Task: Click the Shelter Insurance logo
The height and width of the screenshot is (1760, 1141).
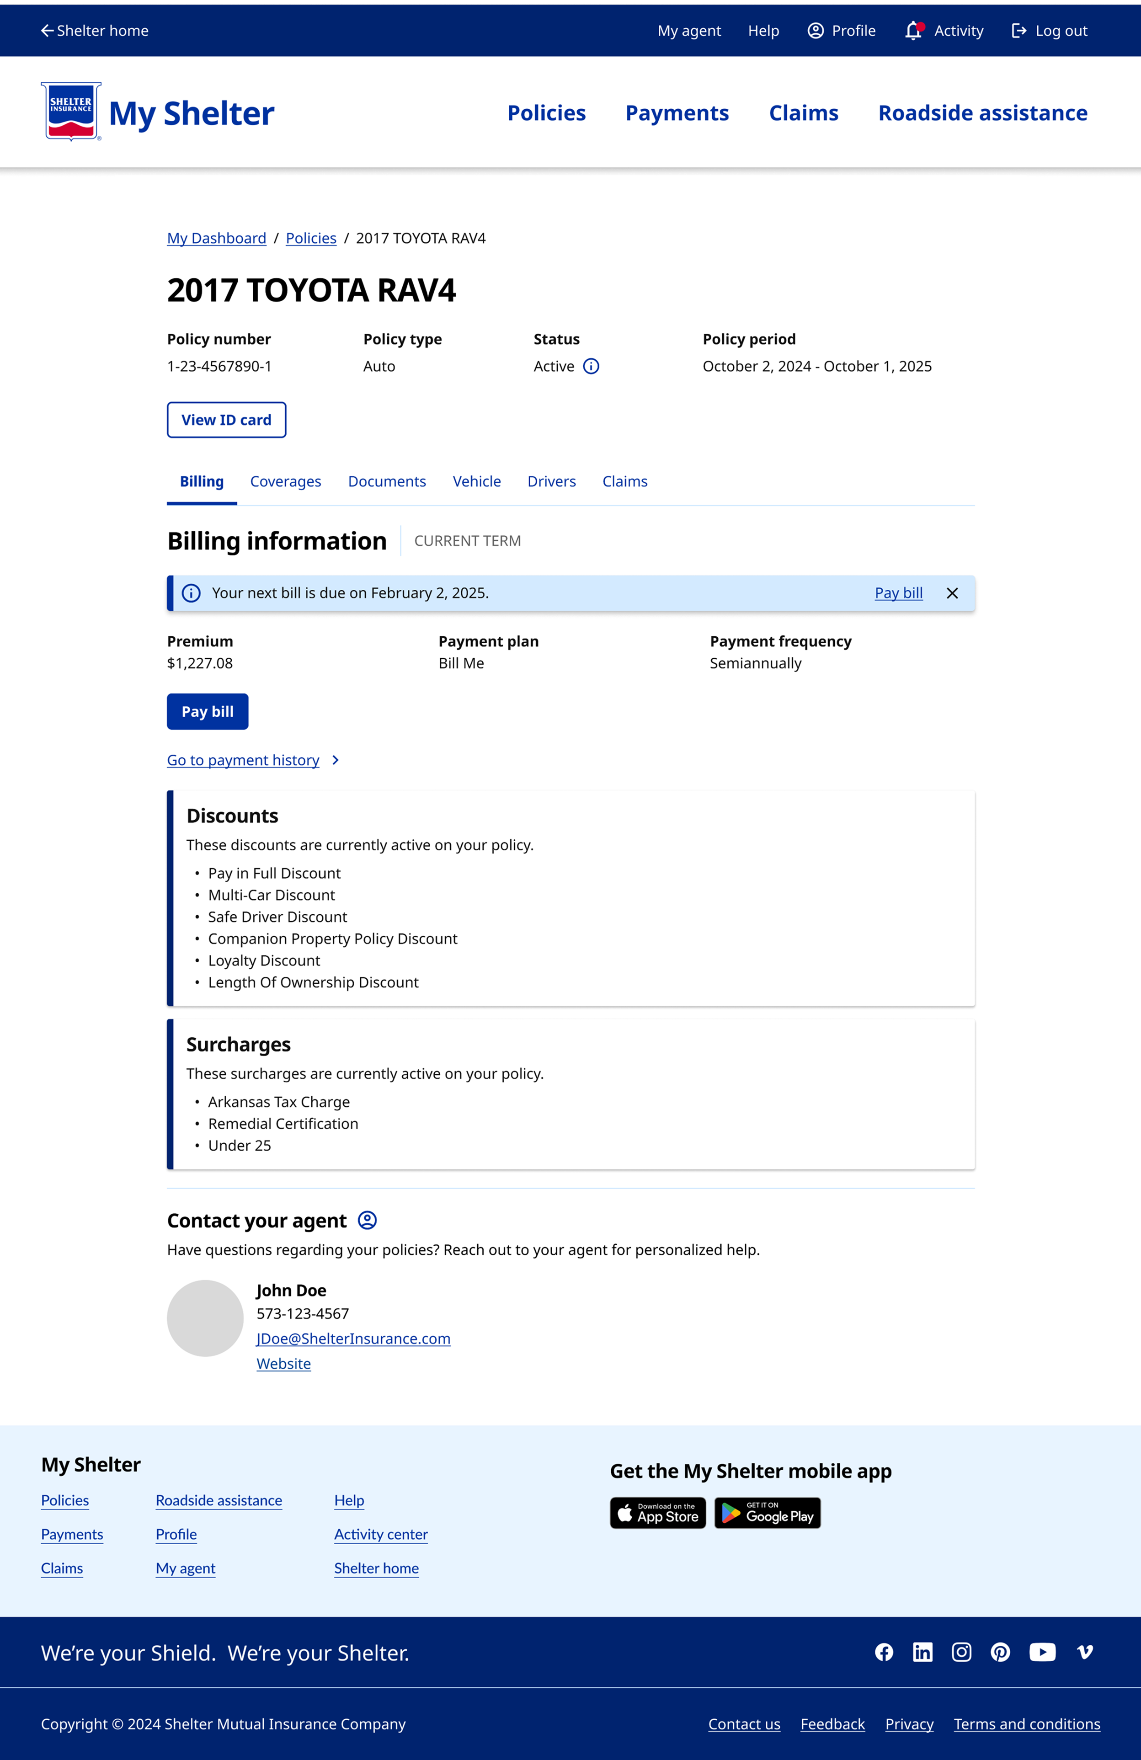Action: [71, 112]
